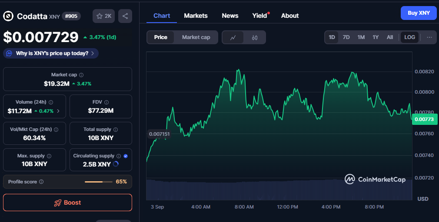Select the 1Y time range
The image size is (439, 222).
point(376,37)
